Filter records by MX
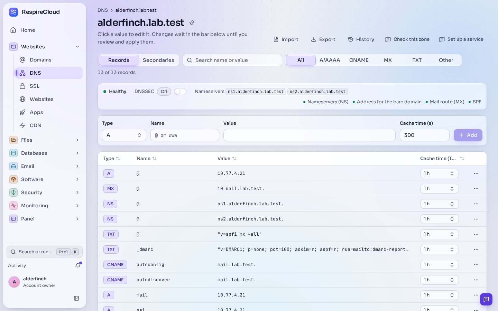 [388, 60]
